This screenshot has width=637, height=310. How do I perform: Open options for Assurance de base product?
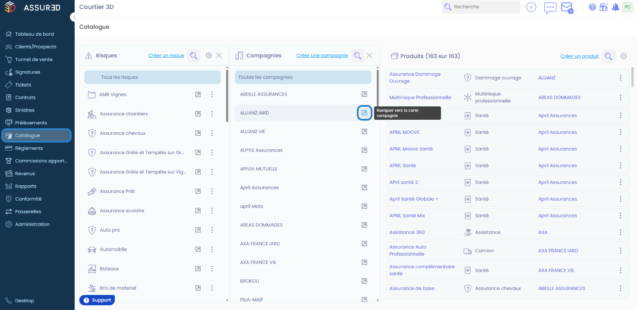coord(621,288)
